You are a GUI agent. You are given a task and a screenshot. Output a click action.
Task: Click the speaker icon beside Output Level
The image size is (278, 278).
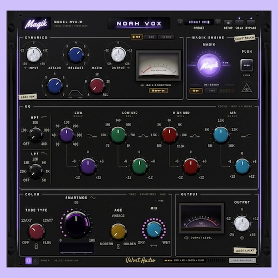(x=186, y=238)
